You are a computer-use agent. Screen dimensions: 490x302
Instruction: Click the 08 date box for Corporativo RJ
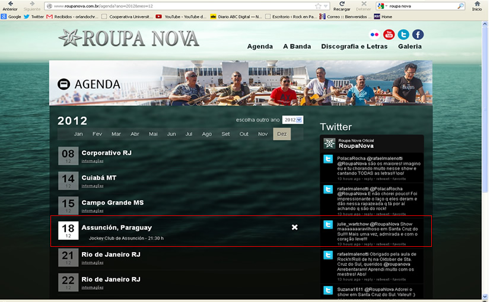pos(68,155)
